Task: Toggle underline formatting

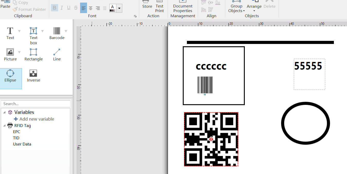Action: 68,8
